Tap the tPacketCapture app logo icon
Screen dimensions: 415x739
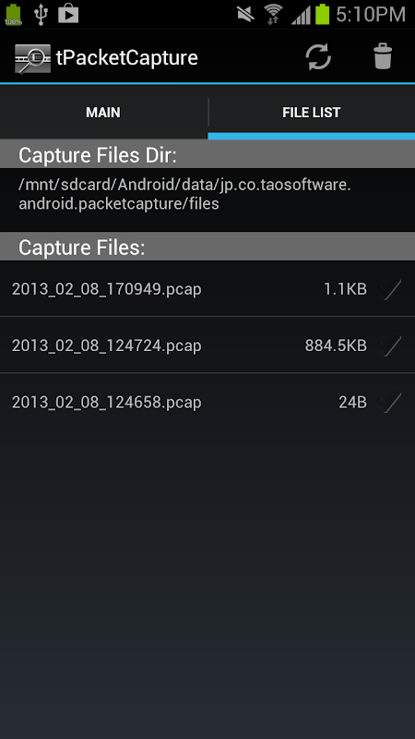coord(32,58)
